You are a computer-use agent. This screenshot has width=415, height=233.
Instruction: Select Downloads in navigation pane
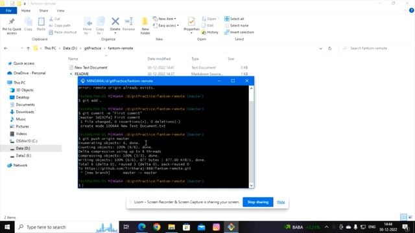pos(25,112)
